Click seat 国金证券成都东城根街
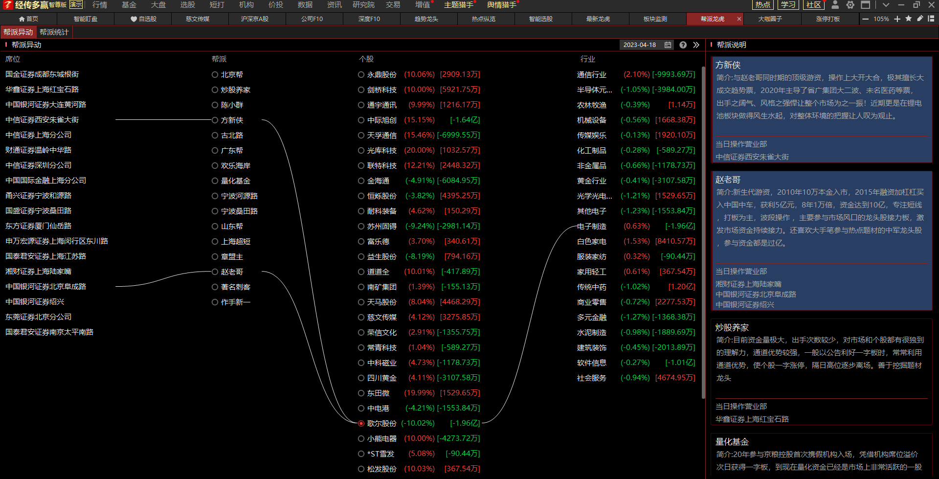 pyautogui.click(x=42, y=74)
